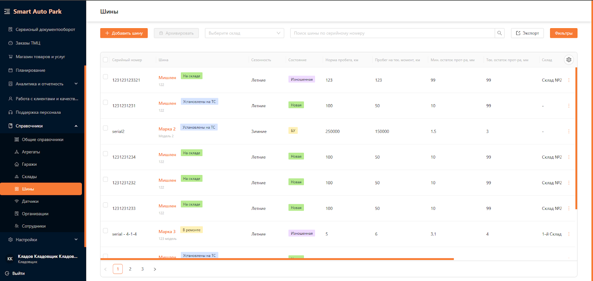Focus the serial number search field
The height and width of the screenshot is (281, 593).
click(392, 33)
